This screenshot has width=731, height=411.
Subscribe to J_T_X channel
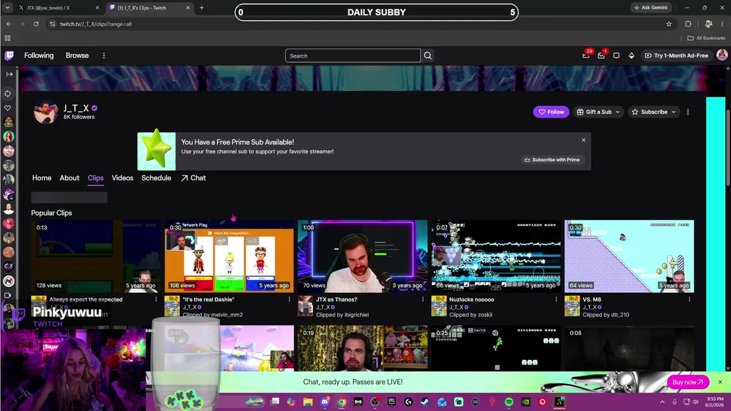coord(649,112)
